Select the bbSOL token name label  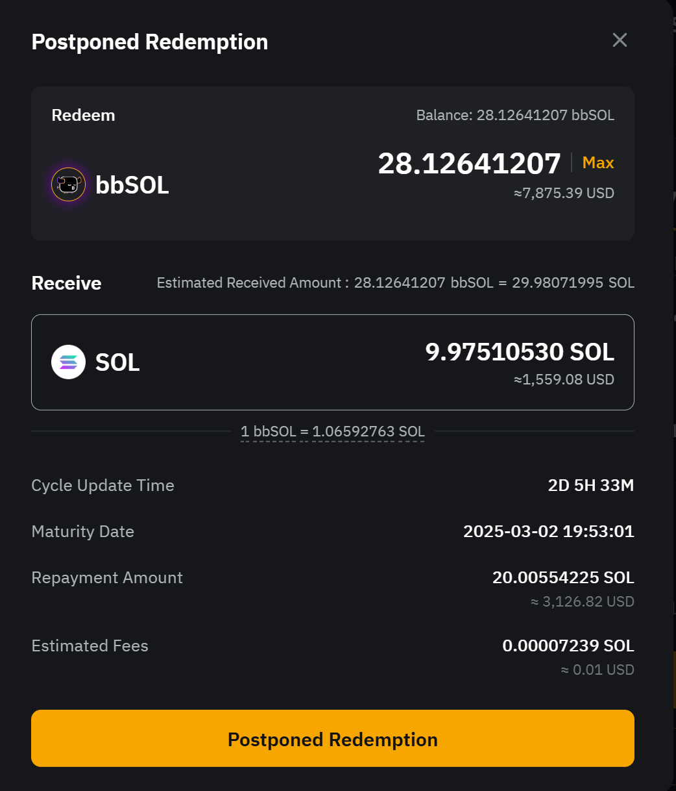(x=132, y=185)
